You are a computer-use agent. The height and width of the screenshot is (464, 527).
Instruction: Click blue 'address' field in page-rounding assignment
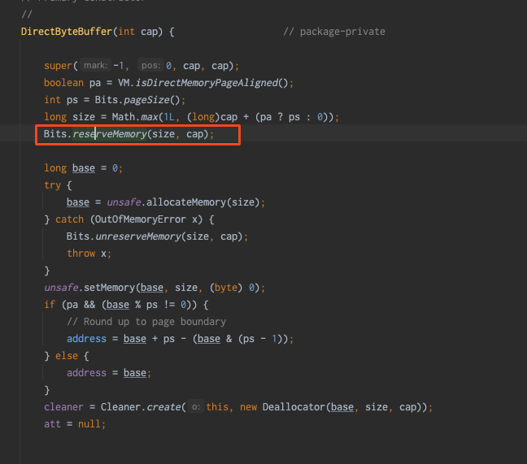(x=86, y=338)
